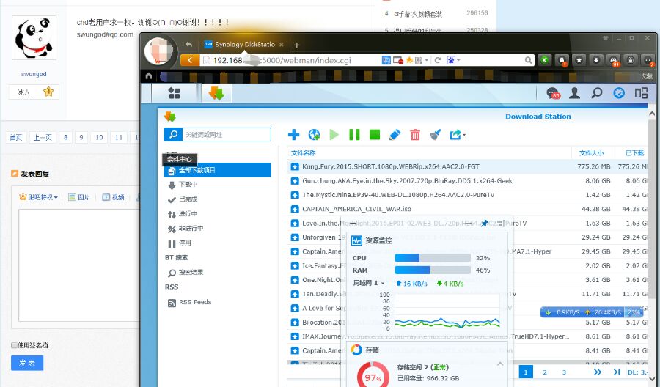Open the DSM main menu grid icon

(174, 93)
